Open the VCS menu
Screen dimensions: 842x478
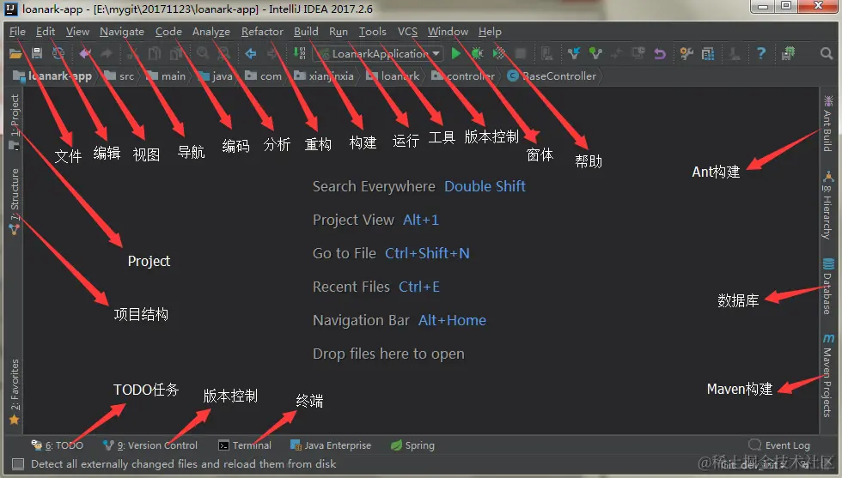point(407,32)
